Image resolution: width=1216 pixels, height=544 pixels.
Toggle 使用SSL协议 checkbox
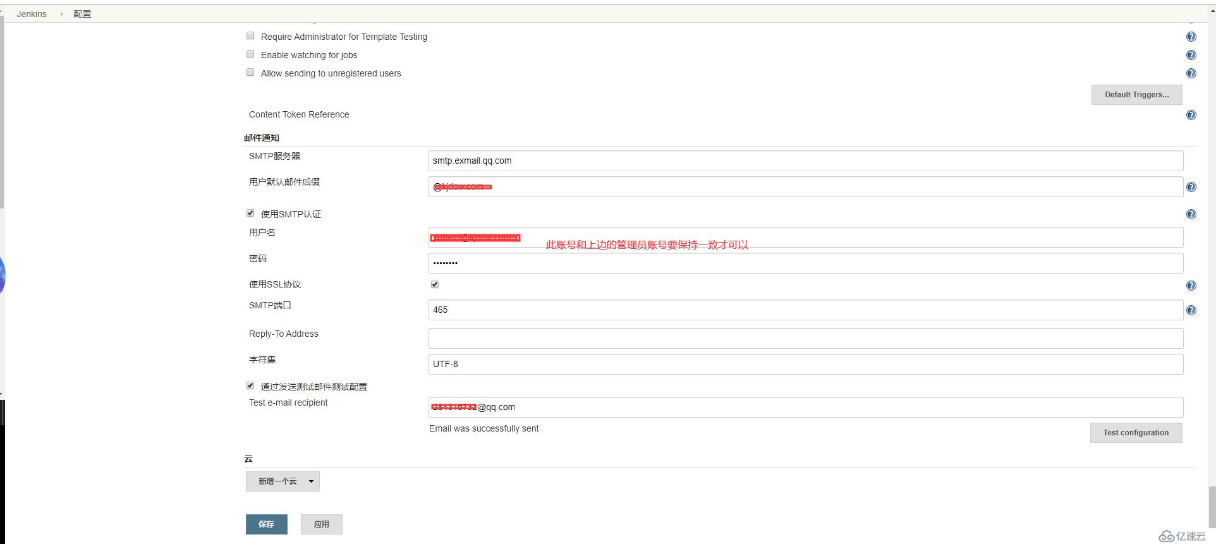pos(435,284)
